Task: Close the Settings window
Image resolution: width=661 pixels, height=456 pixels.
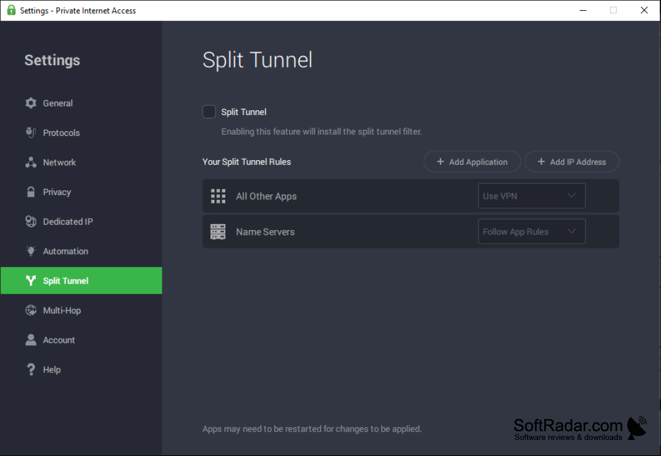Action: tap(644, 10)
